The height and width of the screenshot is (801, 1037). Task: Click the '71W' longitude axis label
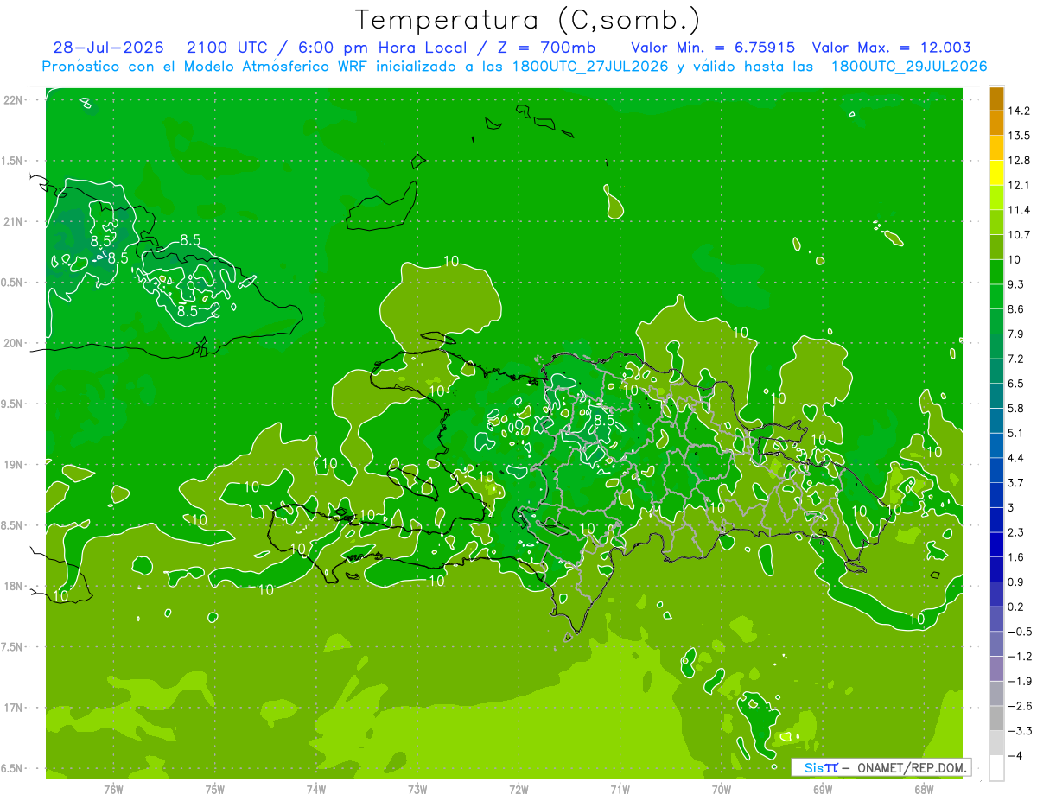[x=620, y=790]
